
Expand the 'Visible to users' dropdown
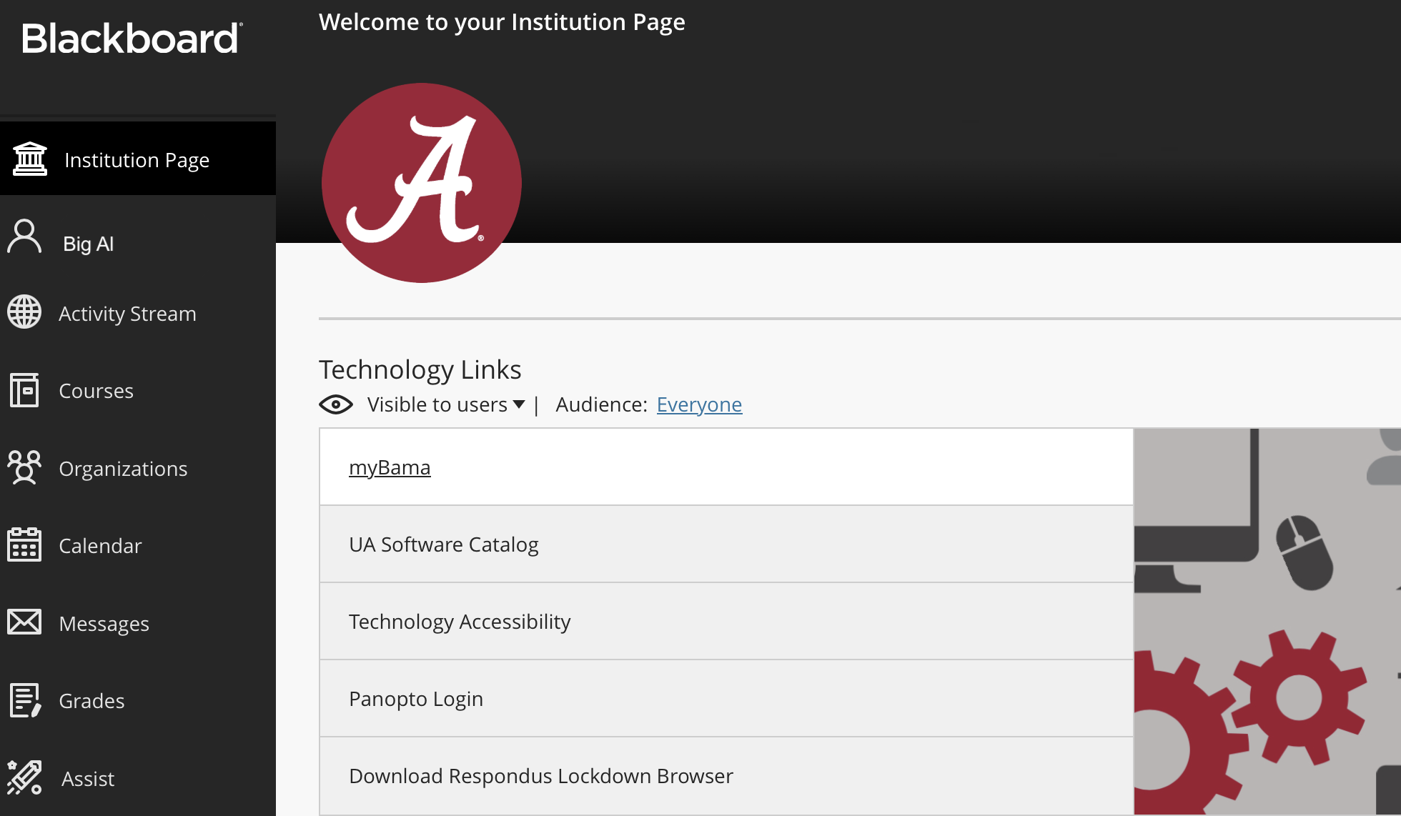(x=443, y=404)
